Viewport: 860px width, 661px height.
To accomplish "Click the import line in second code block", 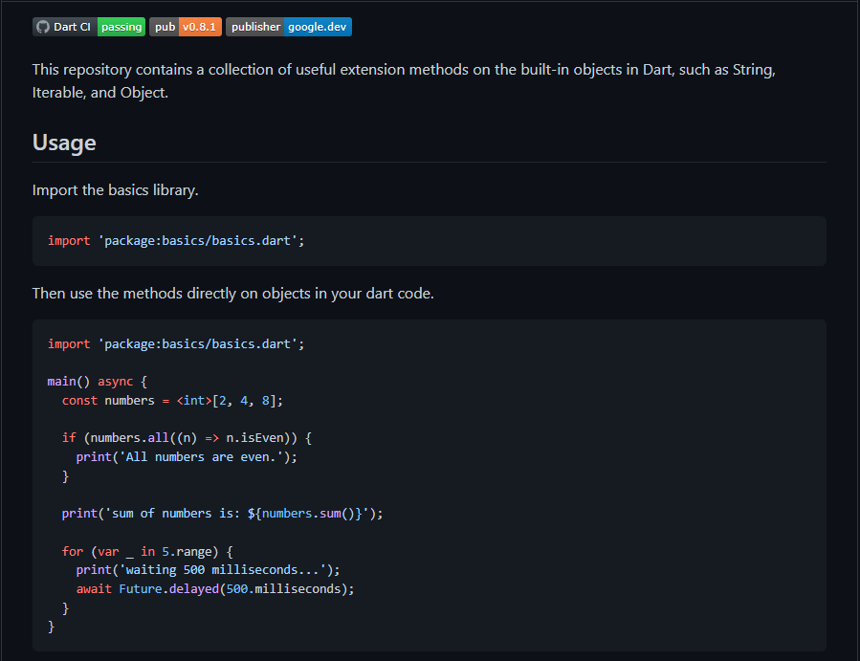I will tap(175, 344).
